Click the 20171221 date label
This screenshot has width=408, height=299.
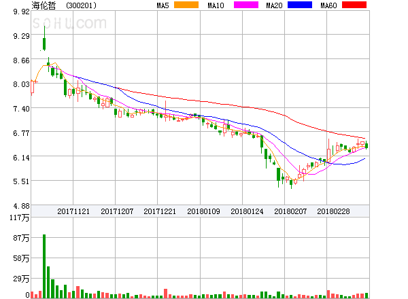[x=160, y=211]
